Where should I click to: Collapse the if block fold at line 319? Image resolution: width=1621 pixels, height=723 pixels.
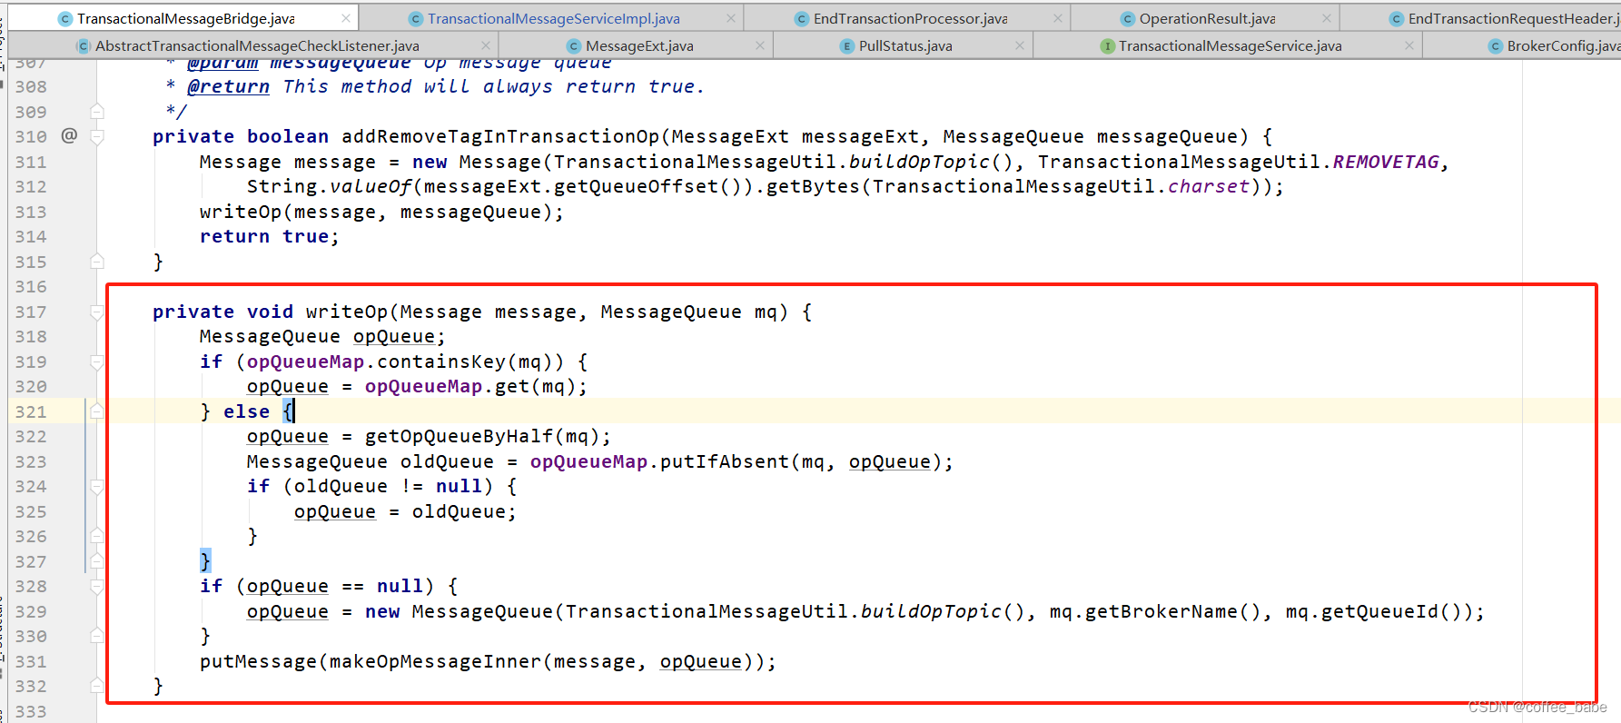pos(97,361)
